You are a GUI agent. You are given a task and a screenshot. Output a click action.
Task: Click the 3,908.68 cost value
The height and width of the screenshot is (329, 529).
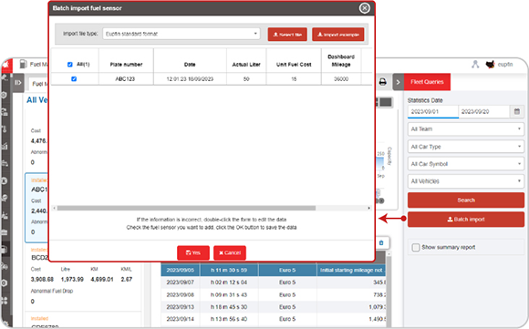click(x=42, y=280)
